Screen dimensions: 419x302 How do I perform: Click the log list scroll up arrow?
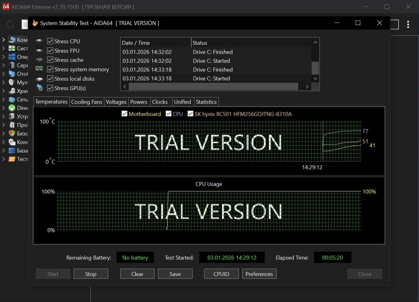315,42
